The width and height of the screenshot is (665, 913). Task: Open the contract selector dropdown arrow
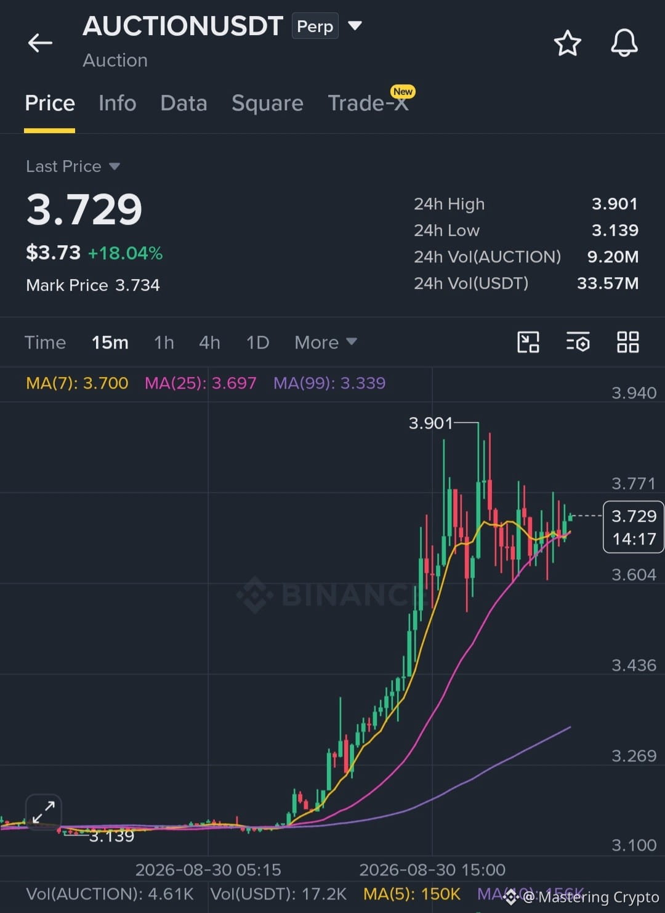point(355,26)
